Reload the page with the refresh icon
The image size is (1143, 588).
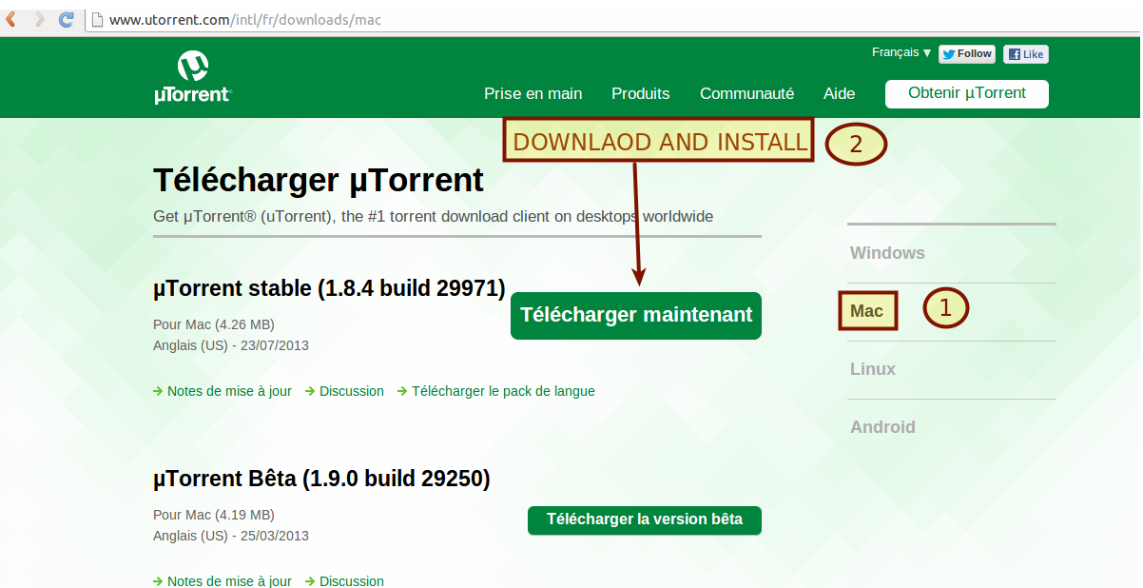coord(67,19)
